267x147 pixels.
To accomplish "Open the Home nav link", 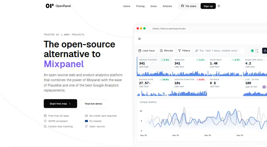I will 126,6.
